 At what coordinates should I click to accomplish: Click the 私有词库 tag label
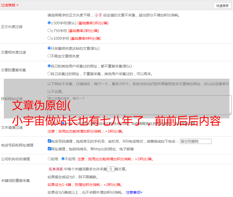click(55, 169)
